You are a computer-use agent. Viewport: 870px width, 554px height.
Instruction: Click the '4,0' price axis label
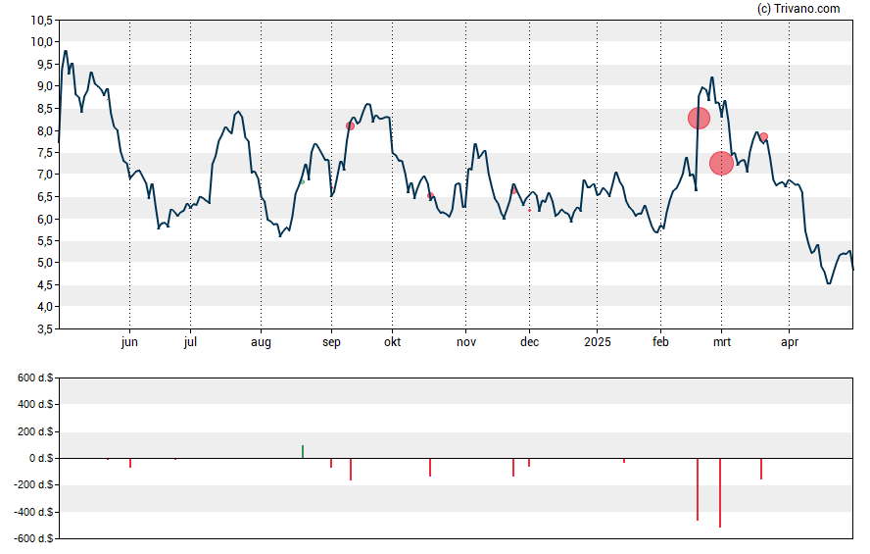click(45, 307)
